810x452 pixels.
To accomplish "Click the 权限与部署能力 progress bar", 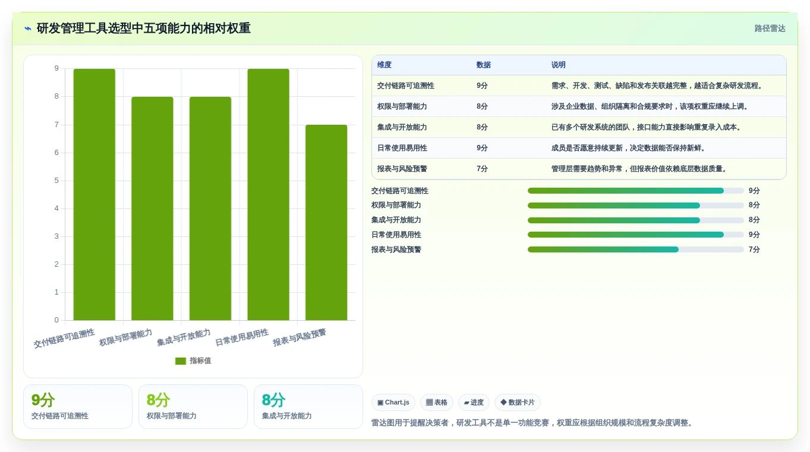I will pos(636,206).
